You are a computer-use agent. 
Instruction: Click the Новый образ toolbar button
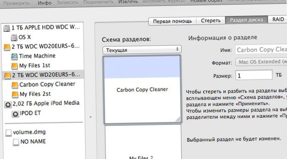click(206, 1)
